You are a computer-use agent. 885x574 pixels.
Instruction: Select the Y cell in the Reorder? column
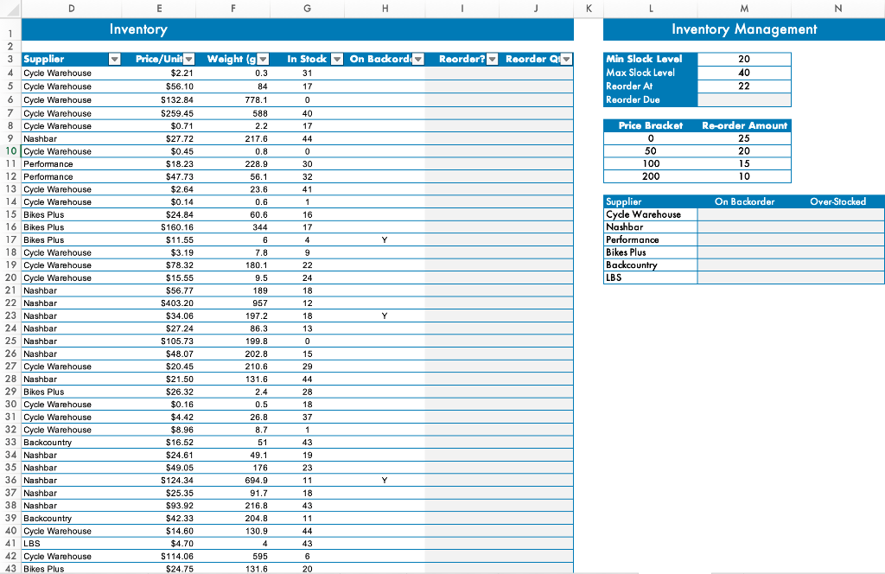coord(385,240)
